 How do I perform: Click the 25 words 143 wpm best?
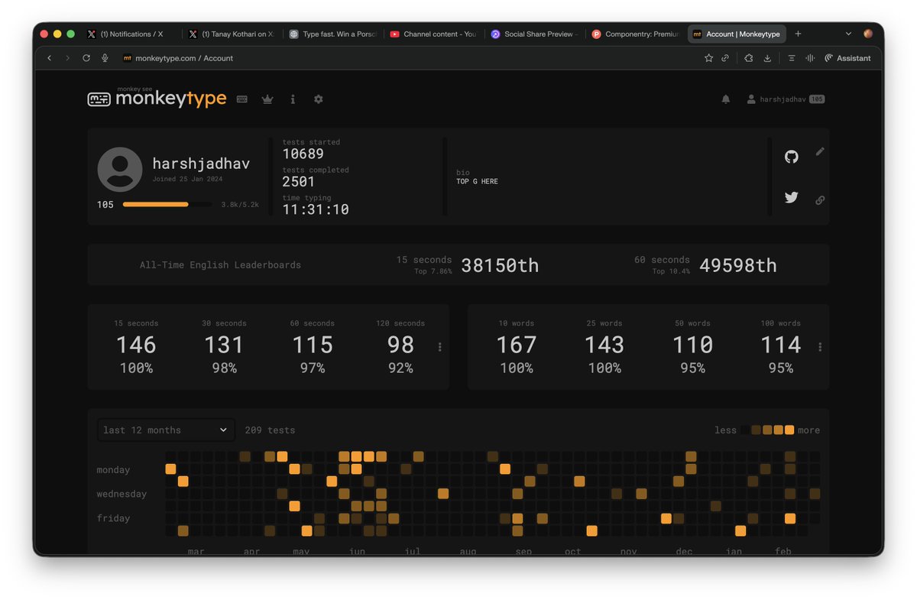tap(604, 345)
